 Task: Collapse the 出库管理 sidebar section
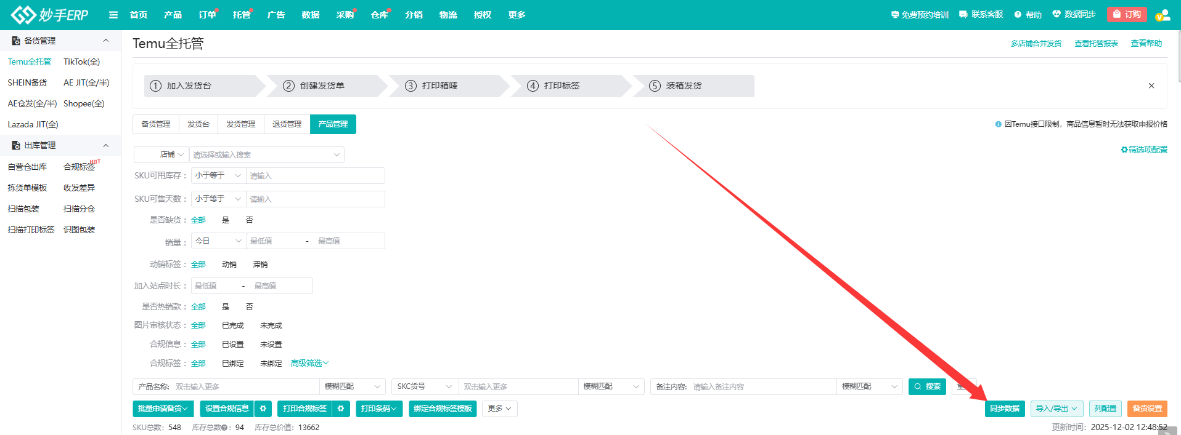tap(106, 145)
